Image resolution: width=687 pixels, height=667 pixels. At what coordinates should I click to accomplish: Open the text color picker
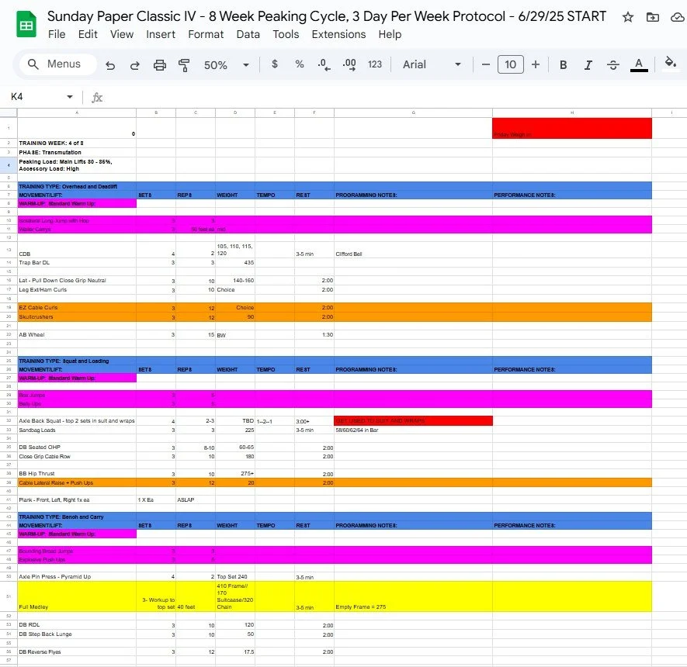[639, 65]
